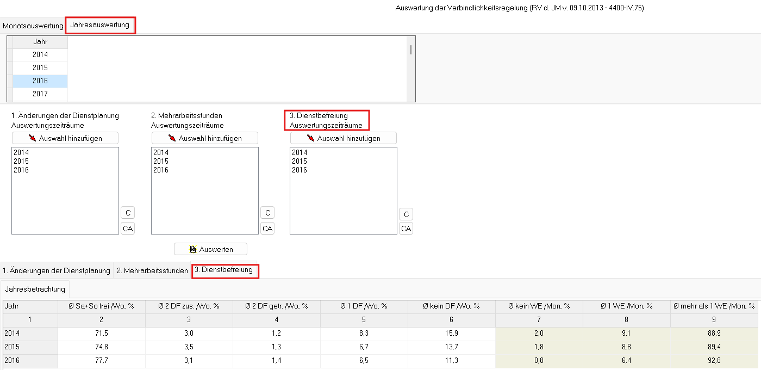Image resolution: width=761 pixels, height=370 pixels.
Task: Select year 2015 in the Jahr grid
Action: coord(40,68)
